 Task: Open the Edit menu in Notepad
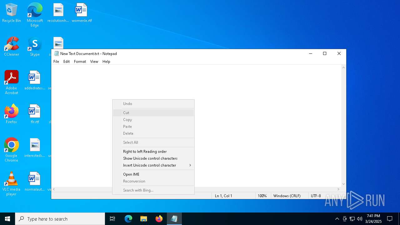[67, 62]
